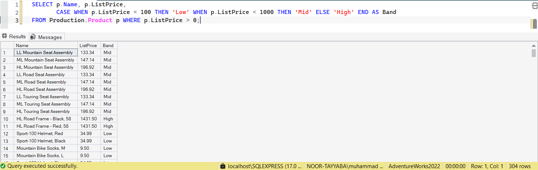Viewport: 538px width, 170px height.
Task: Open the Messages tab
Action: [47, 37]
